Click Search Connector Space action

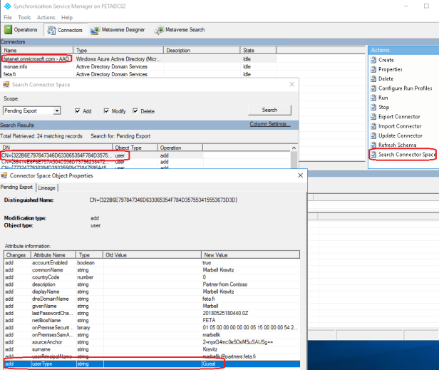click(406, 154)
